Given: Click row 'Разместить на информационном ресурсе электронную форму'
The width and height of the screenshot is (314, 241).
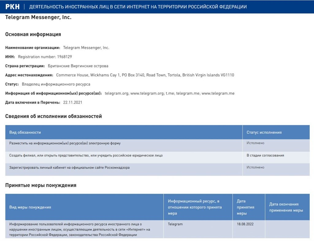Looking at the screenshot, I should (124, 145).
